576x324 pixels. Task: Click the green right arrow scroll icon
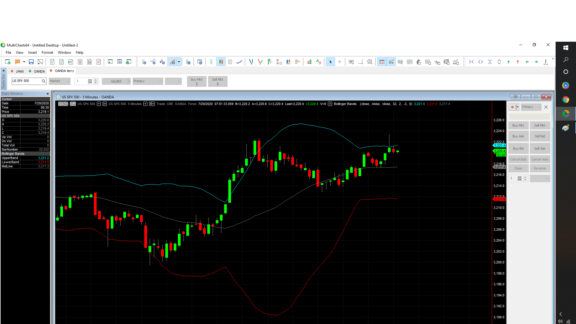coord(536,62)
